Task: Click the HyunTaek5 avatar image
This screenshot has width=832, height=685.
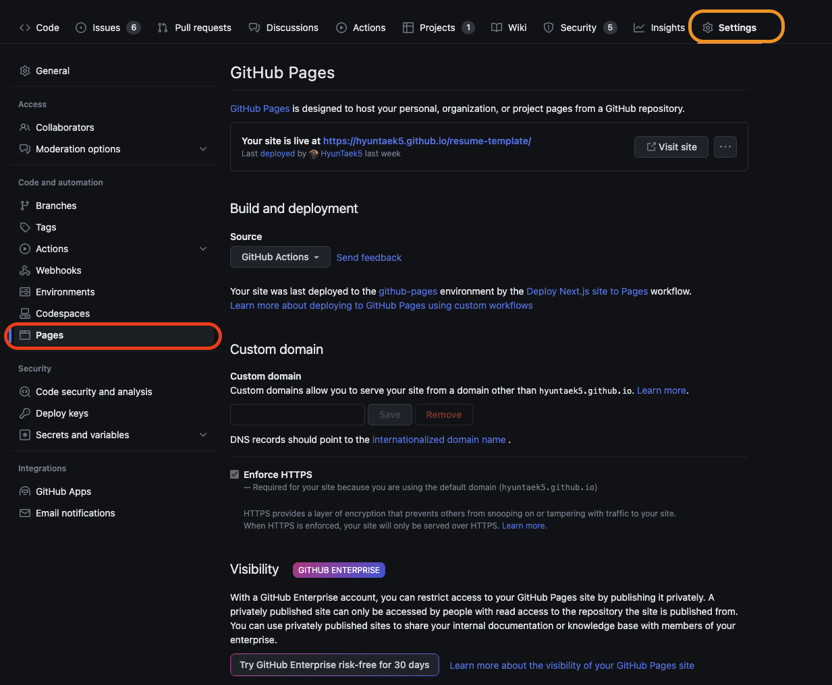Action: [x=314, y=154]
